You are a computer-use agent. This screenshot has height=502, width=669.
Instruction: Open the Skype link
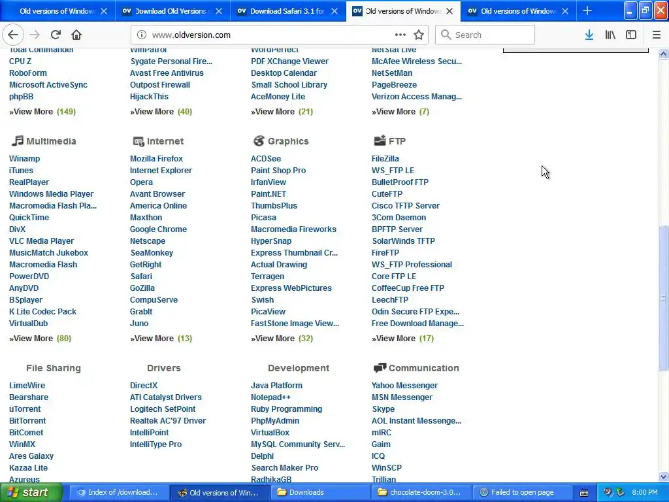(383, 409)
